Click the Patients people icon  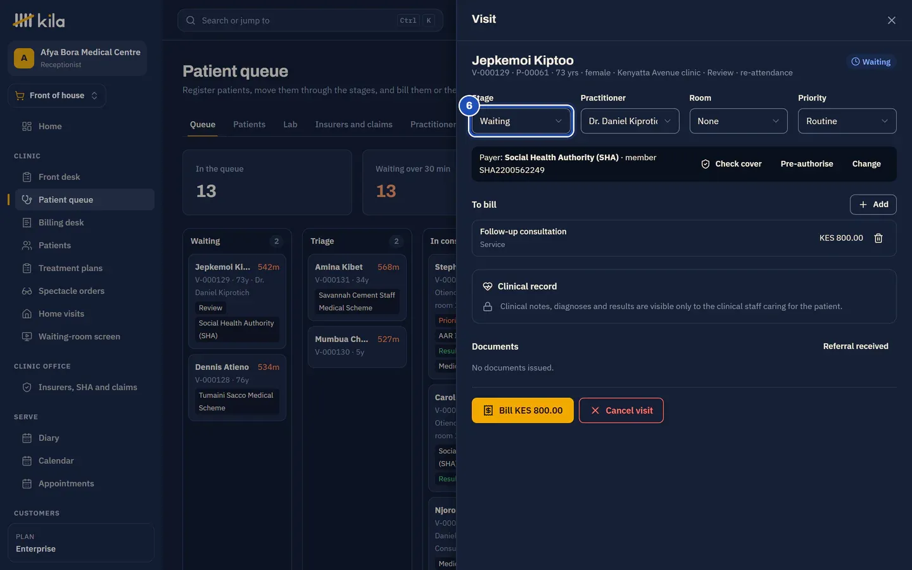27,245
